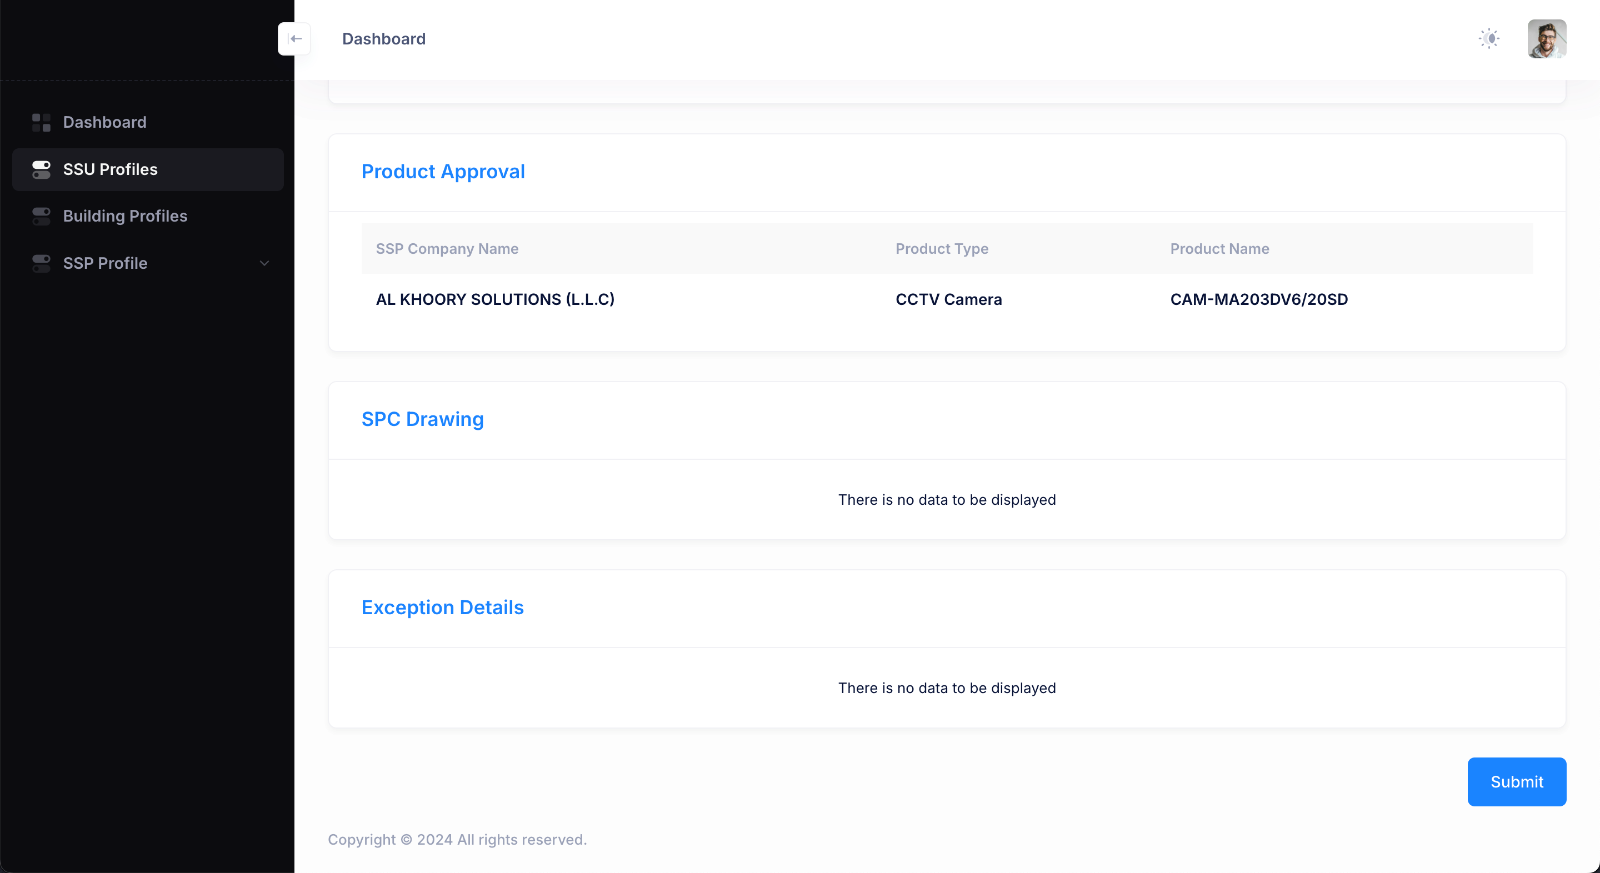Select the Building Profiles icon
The width and height of the screenshot is (1600, 873).
click(41, 215)
